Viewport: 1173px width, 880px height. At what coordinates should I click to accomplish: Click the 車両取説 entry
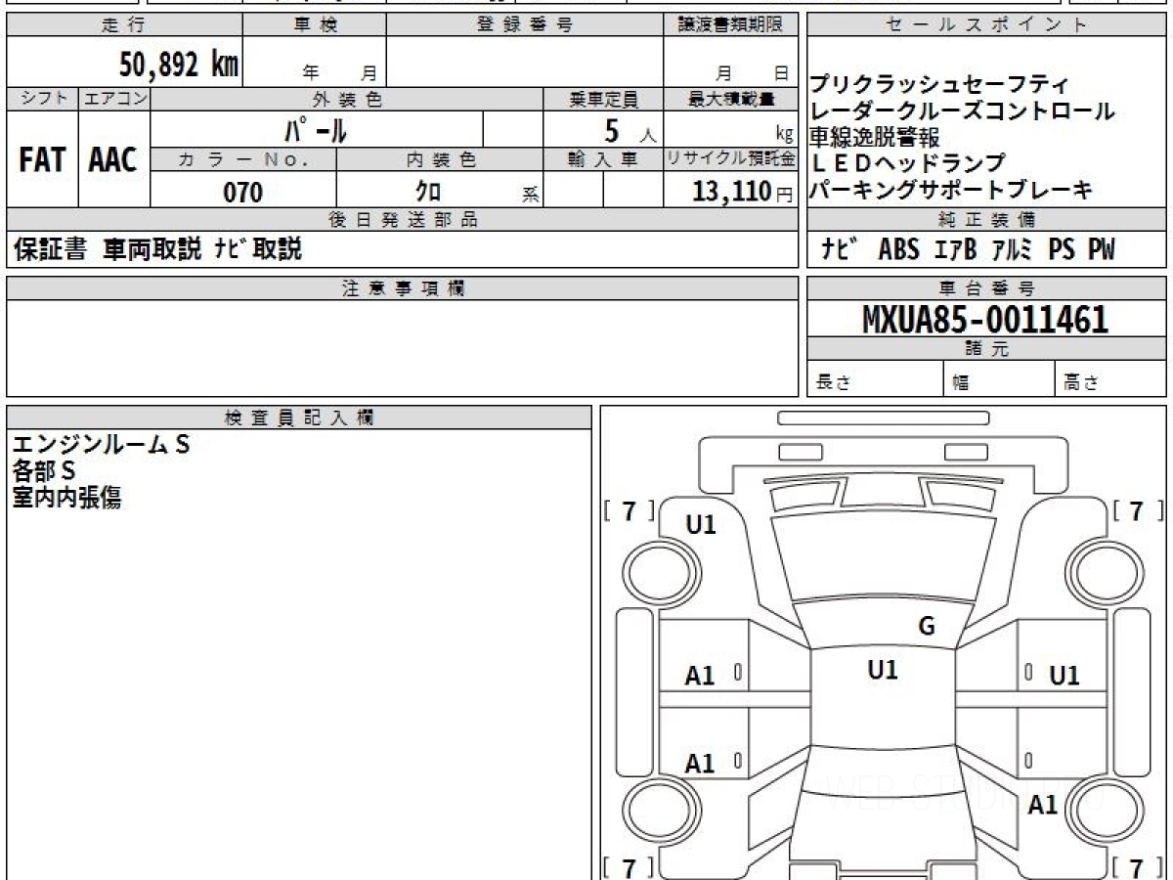tap(152, 249)
